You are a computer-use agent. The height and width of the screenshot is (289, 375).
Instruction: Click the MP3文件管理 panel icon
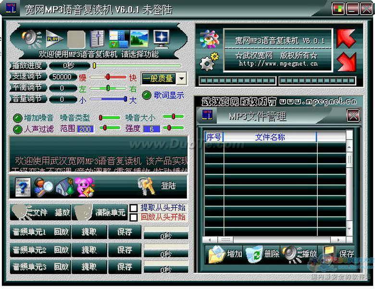point(207,115)
